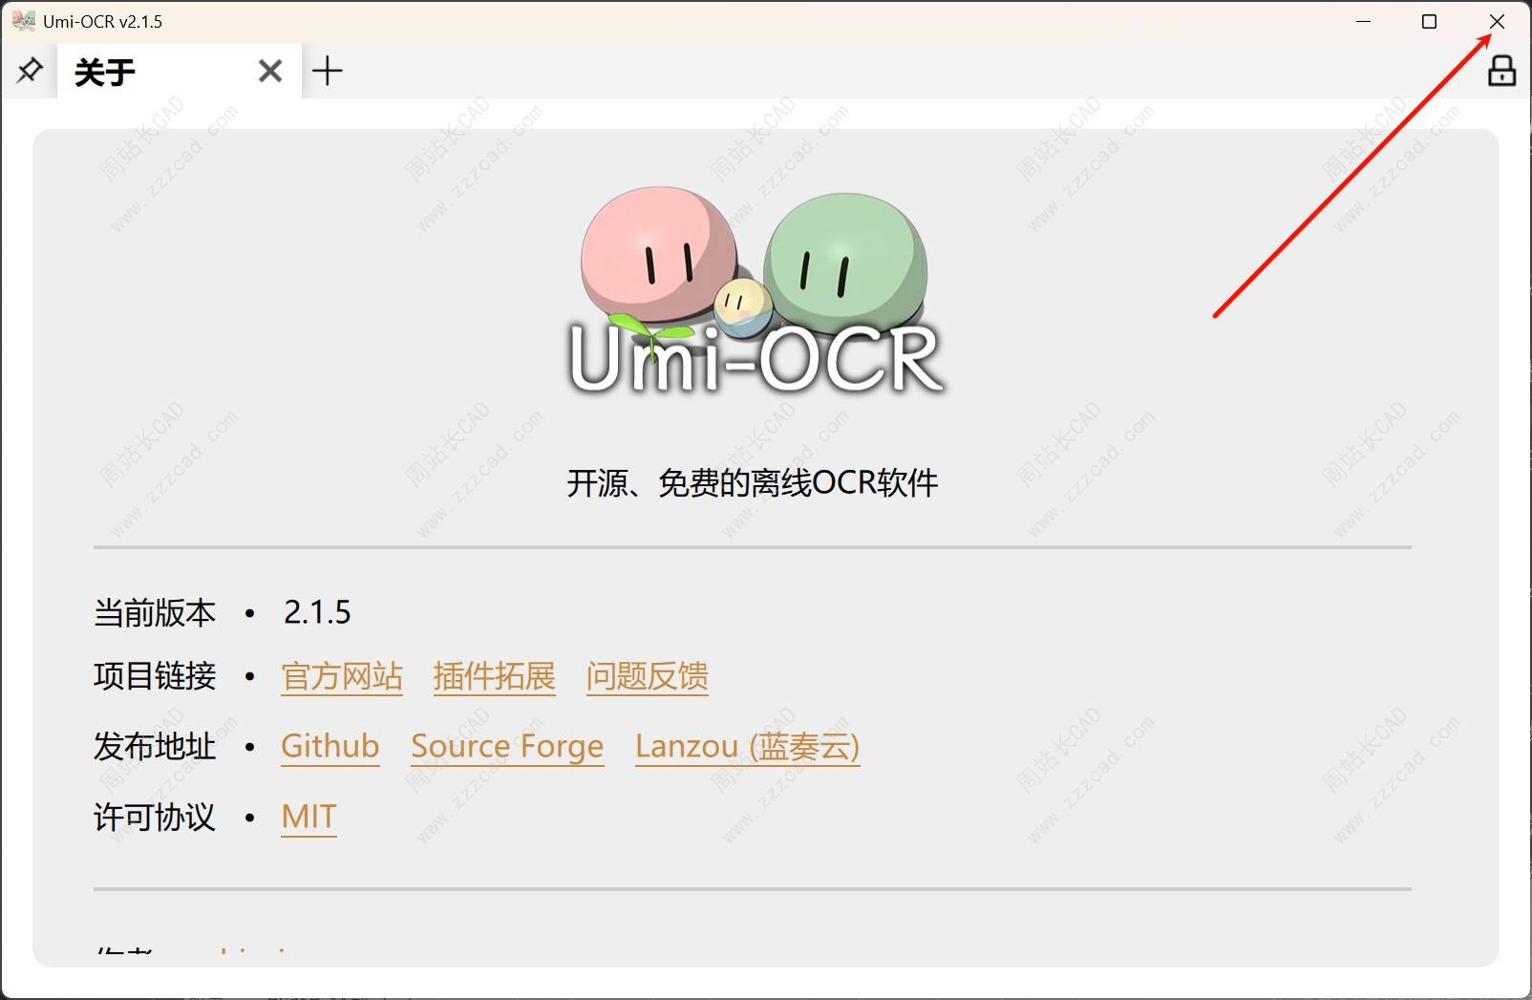Image resolution: width=1532 pixels, height=1000 pixels.
Task: Click the 2.1.5 version number text
Action: click(x=317, y=612)
